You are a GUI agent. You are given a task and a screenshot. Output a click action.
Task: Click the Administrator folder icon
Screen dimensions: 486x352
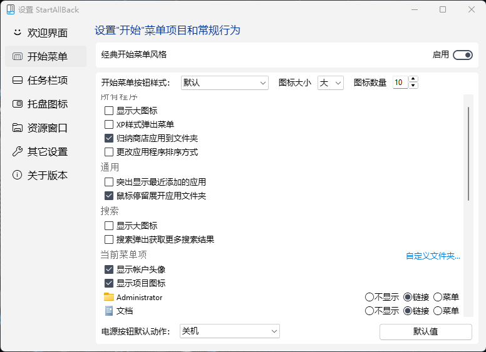point(109,298)
